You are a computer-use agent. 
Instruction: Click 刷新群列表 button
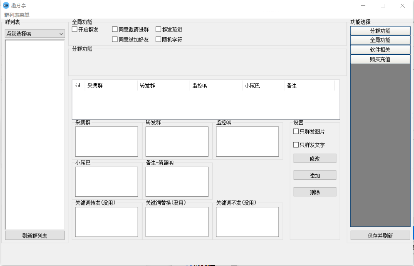click(x=35, y=236)
